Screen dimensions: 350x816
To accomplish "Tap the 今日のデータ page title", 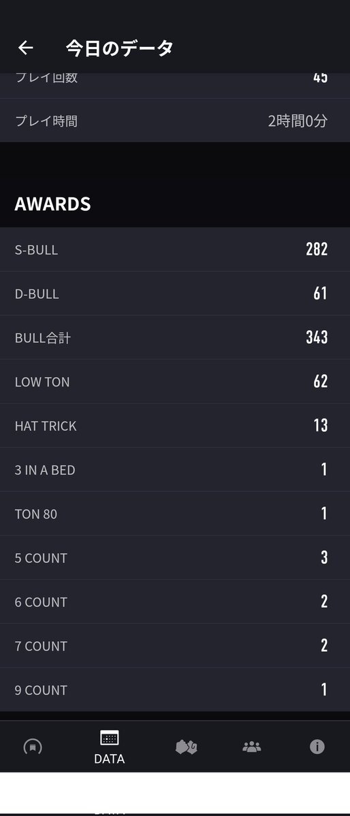I will click(x=119, y=48).
